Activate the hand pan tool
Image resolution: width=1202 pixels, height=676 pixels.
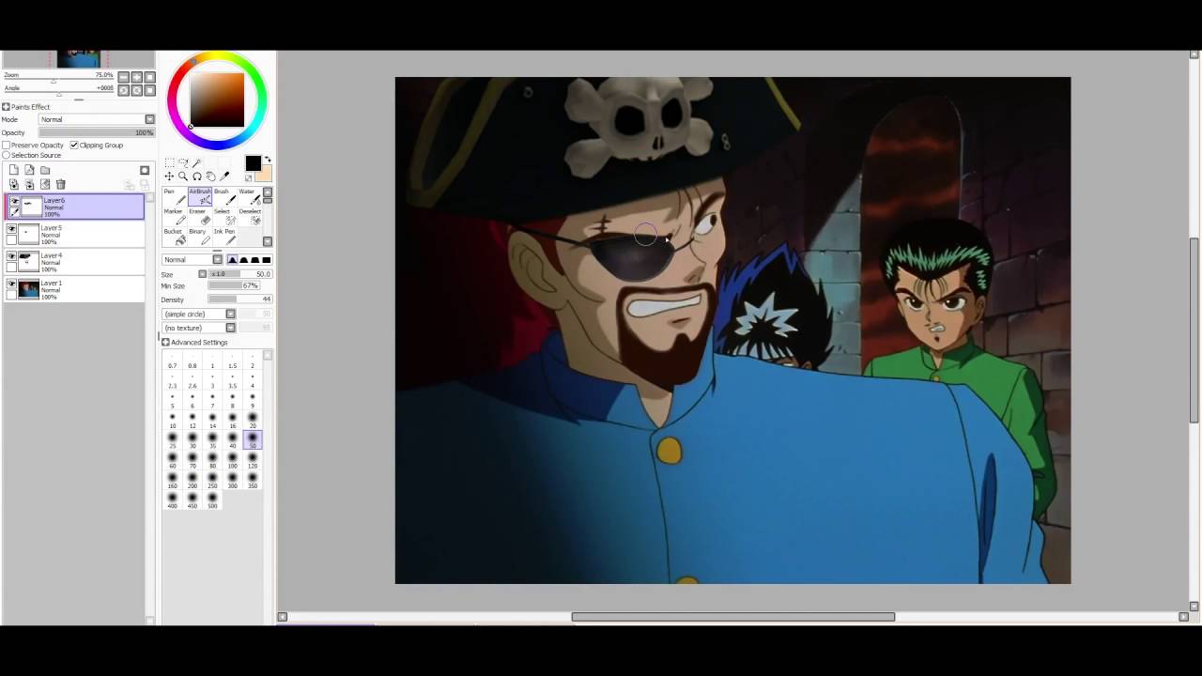pyautogui.click(x=210, y=176)
